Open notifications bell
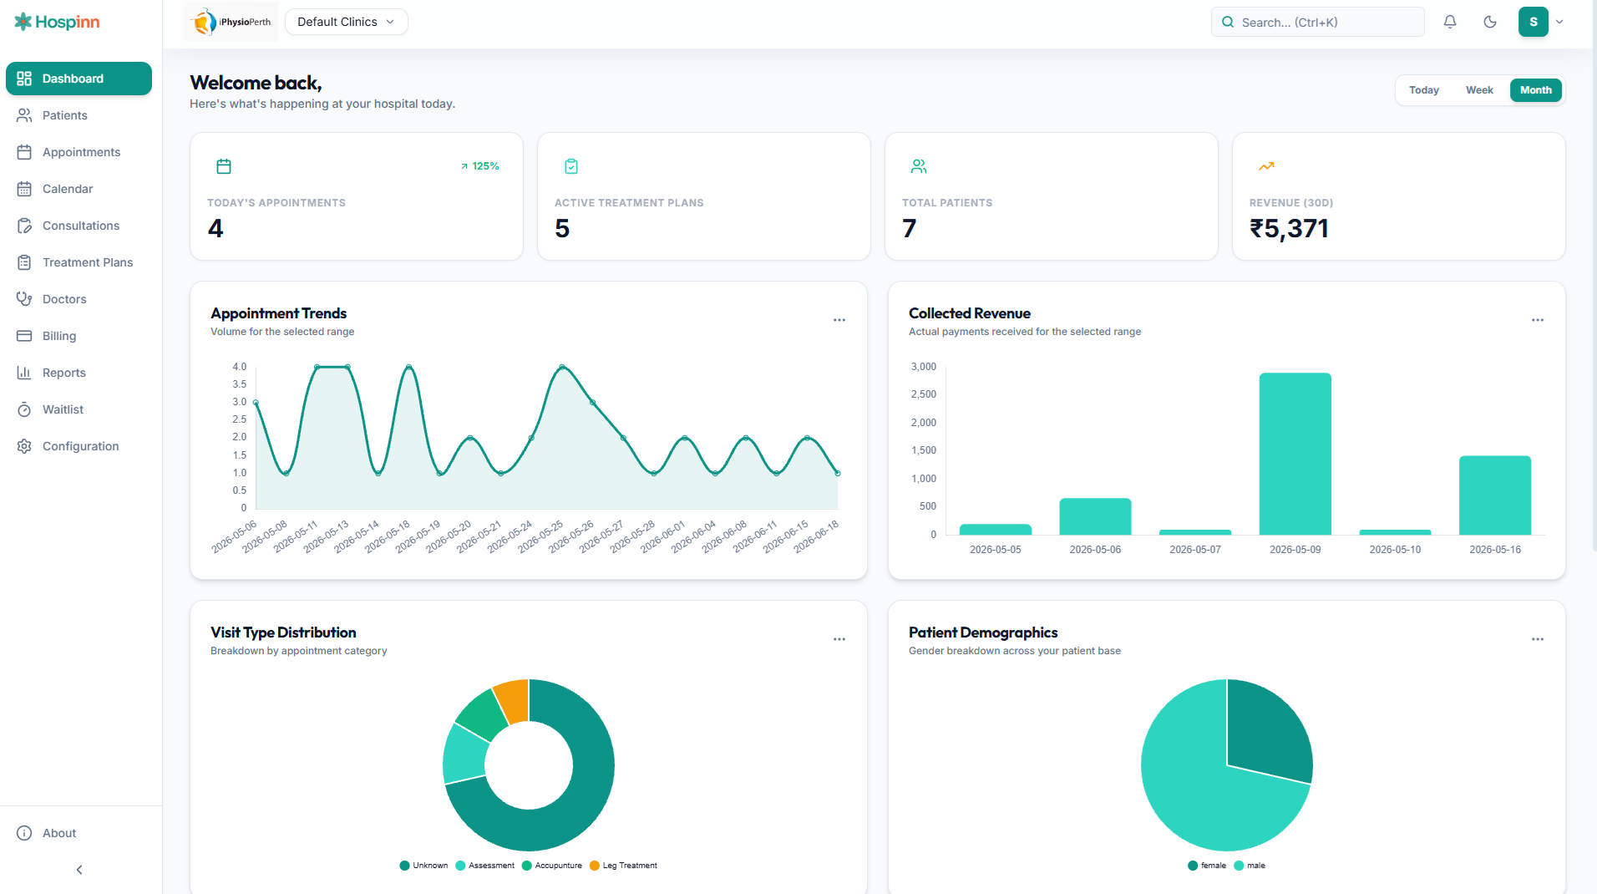Screen dimensions: 1597x894 (x=1450, y=22)
